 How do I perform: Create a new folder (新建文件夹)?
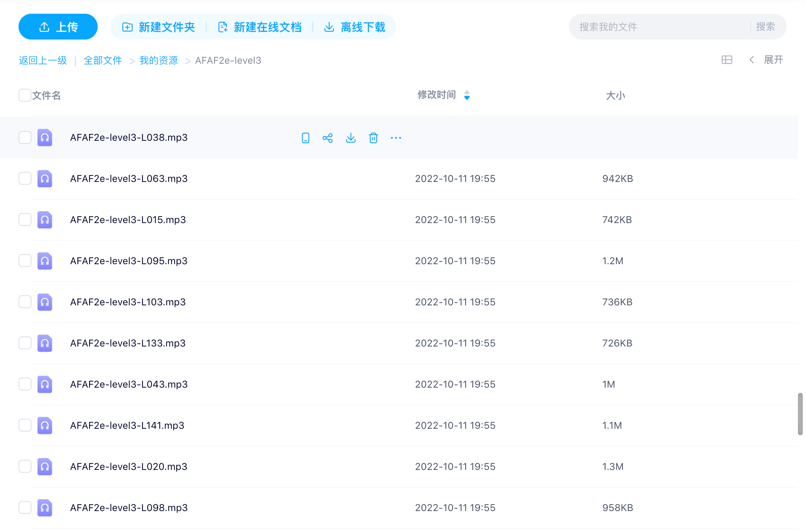[159, 27]
